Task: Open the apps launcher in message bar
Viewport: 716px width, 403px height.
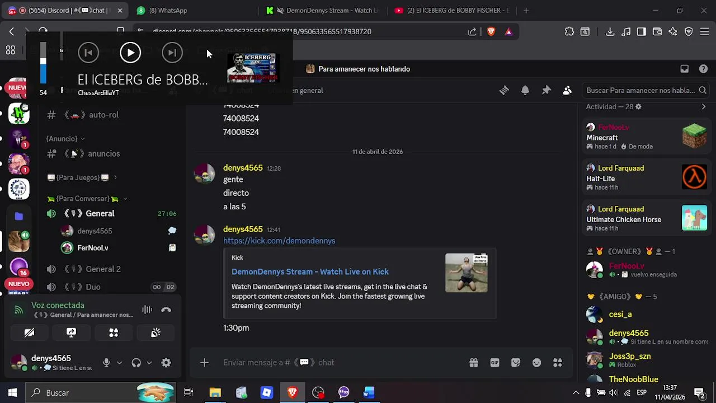Action: tap(558, 363)
